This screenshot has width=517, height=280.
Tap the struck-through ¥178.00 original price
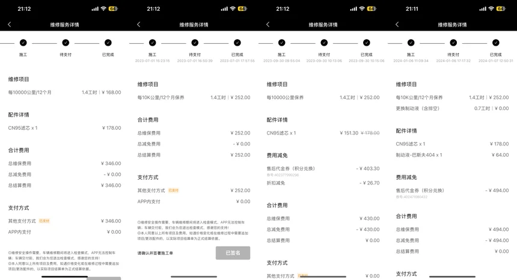pos(370,133)
